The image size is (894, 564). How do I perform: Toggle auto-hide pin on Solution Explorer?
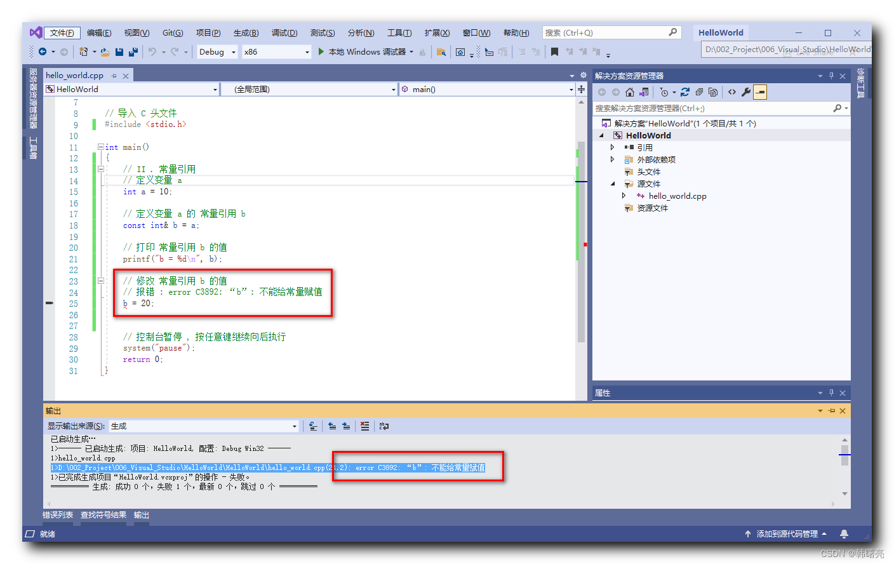point(831,76)
